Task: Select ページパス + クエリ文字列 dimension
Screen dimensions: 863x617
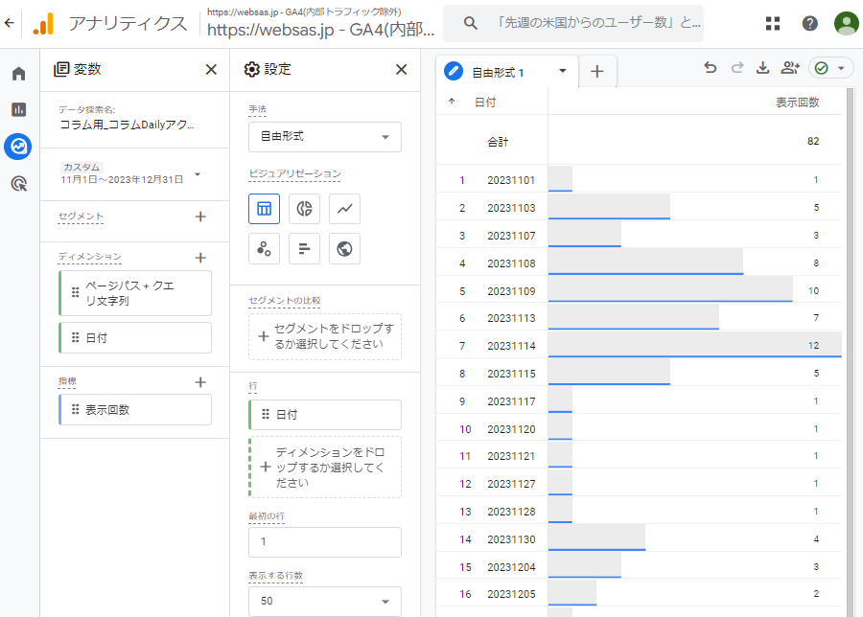Action: pyautogui.click(x=135, y=293)
